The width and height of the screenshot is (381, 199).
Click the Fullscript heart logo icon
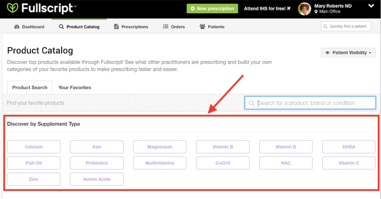(x=13, y=8)
